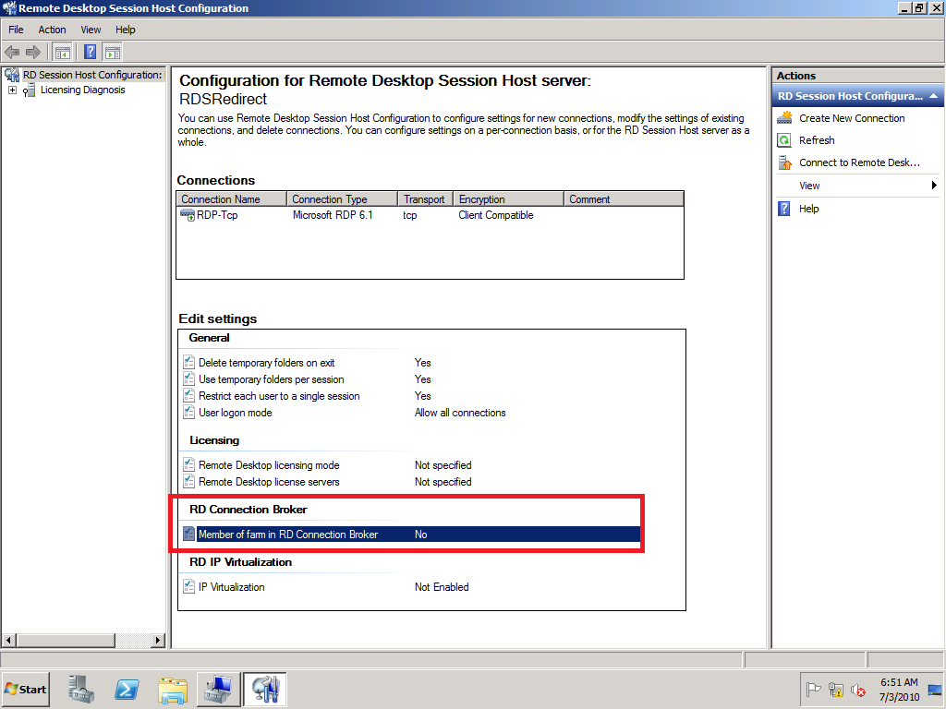Click the Remote Desktop licensing mode icon
The height and width of the screenshot is (709, 946).
click(188, 465)
